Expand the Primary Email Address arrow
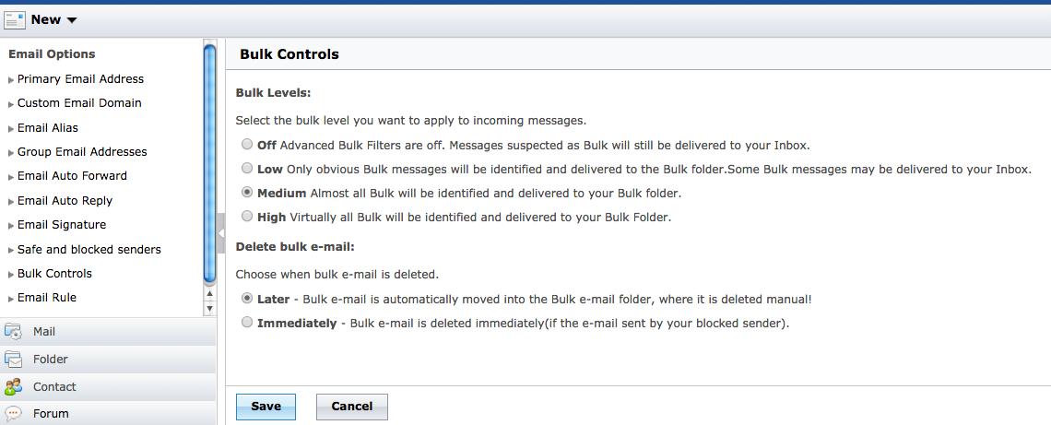Viewport: 1051px width, 425px height. pos(11,80)
